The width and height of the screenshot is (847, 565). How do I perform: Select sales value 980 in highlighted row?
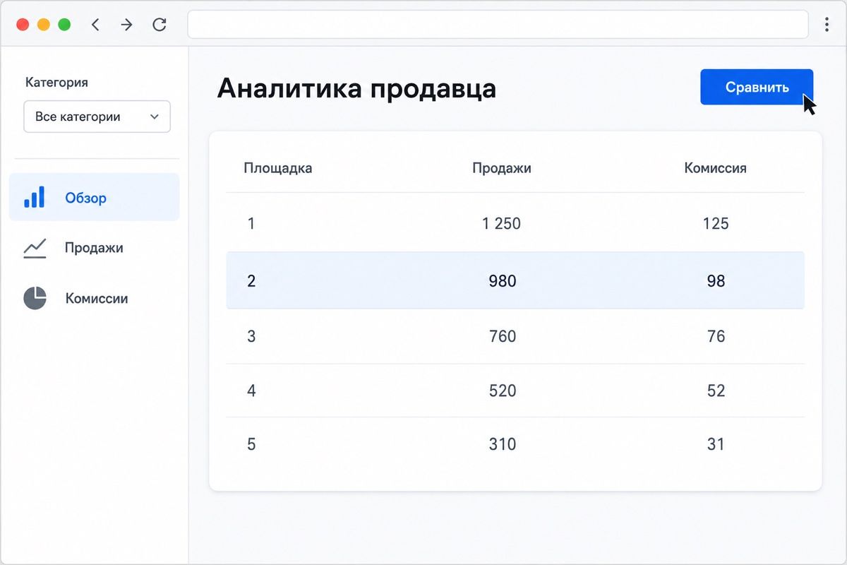503,281
